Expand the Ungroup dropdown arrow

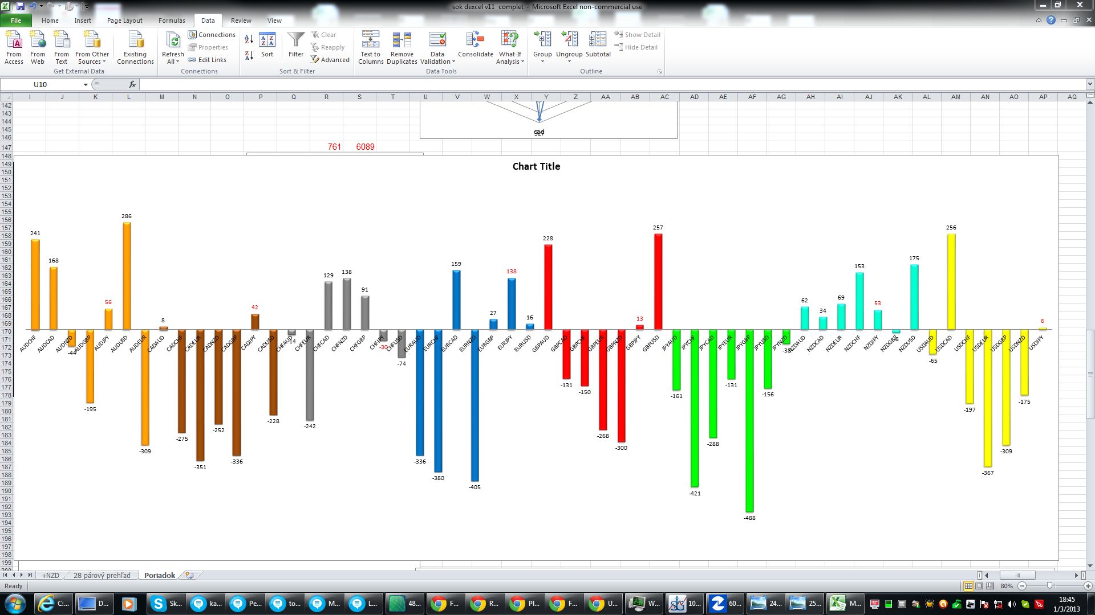[569, 61]
